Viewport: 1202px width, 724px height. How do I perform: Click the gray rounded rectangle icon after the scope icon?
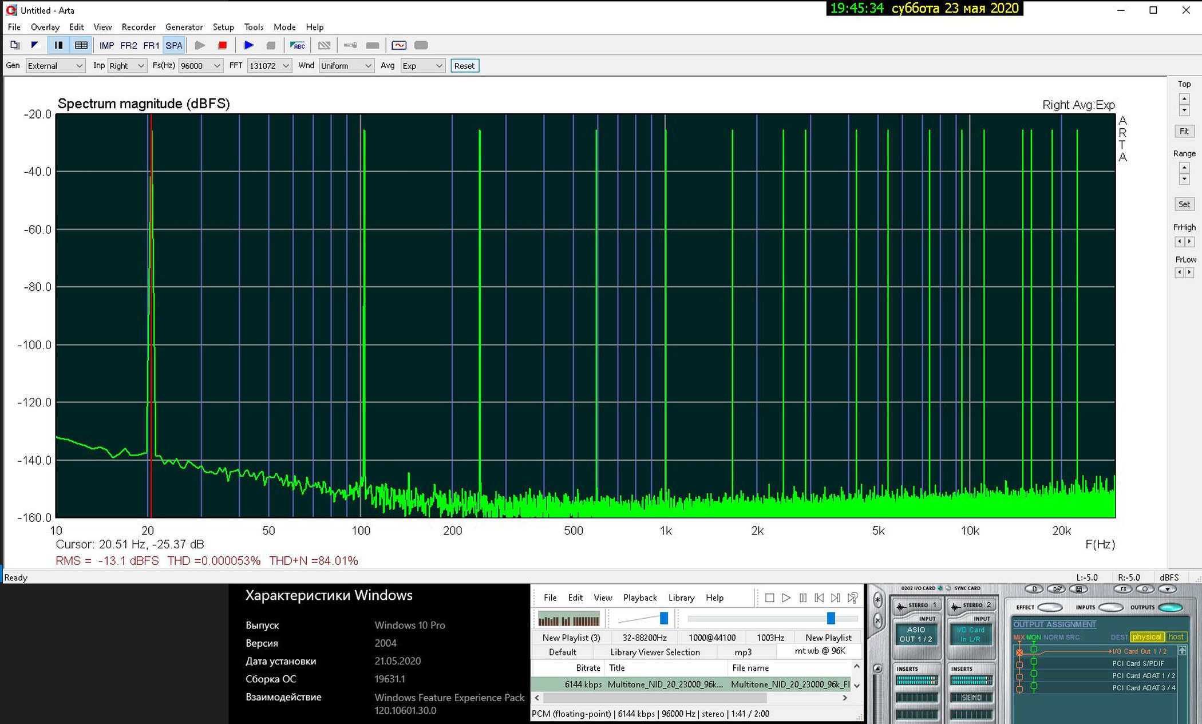click(x=421, y=45)
